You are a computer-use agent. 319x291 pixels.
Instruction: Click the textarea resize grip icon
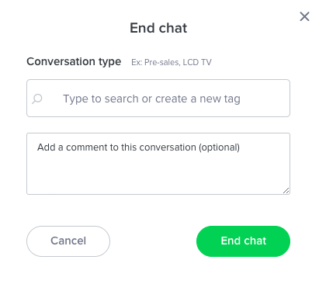pos(286,191)
